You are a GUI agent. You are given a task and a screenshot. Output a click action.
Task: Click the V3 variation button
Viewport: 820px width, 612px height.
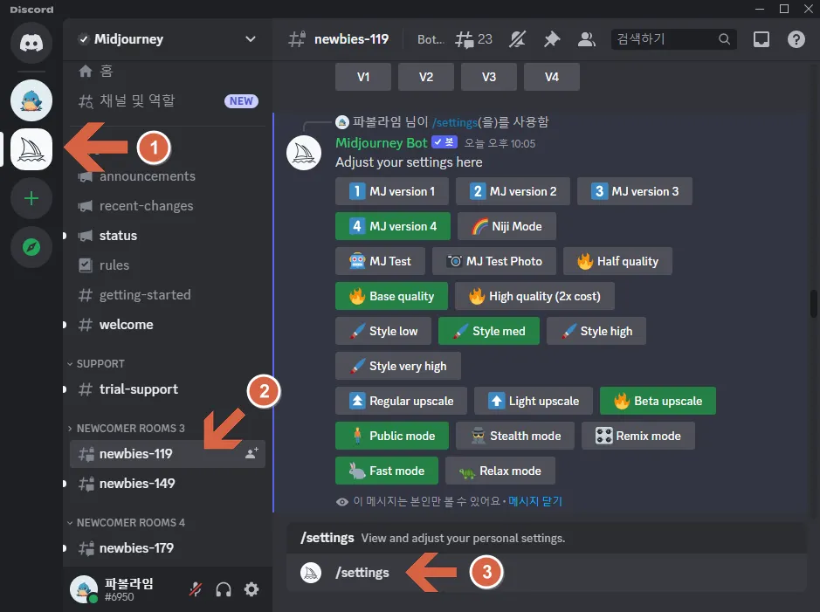(x=489, y=77)
